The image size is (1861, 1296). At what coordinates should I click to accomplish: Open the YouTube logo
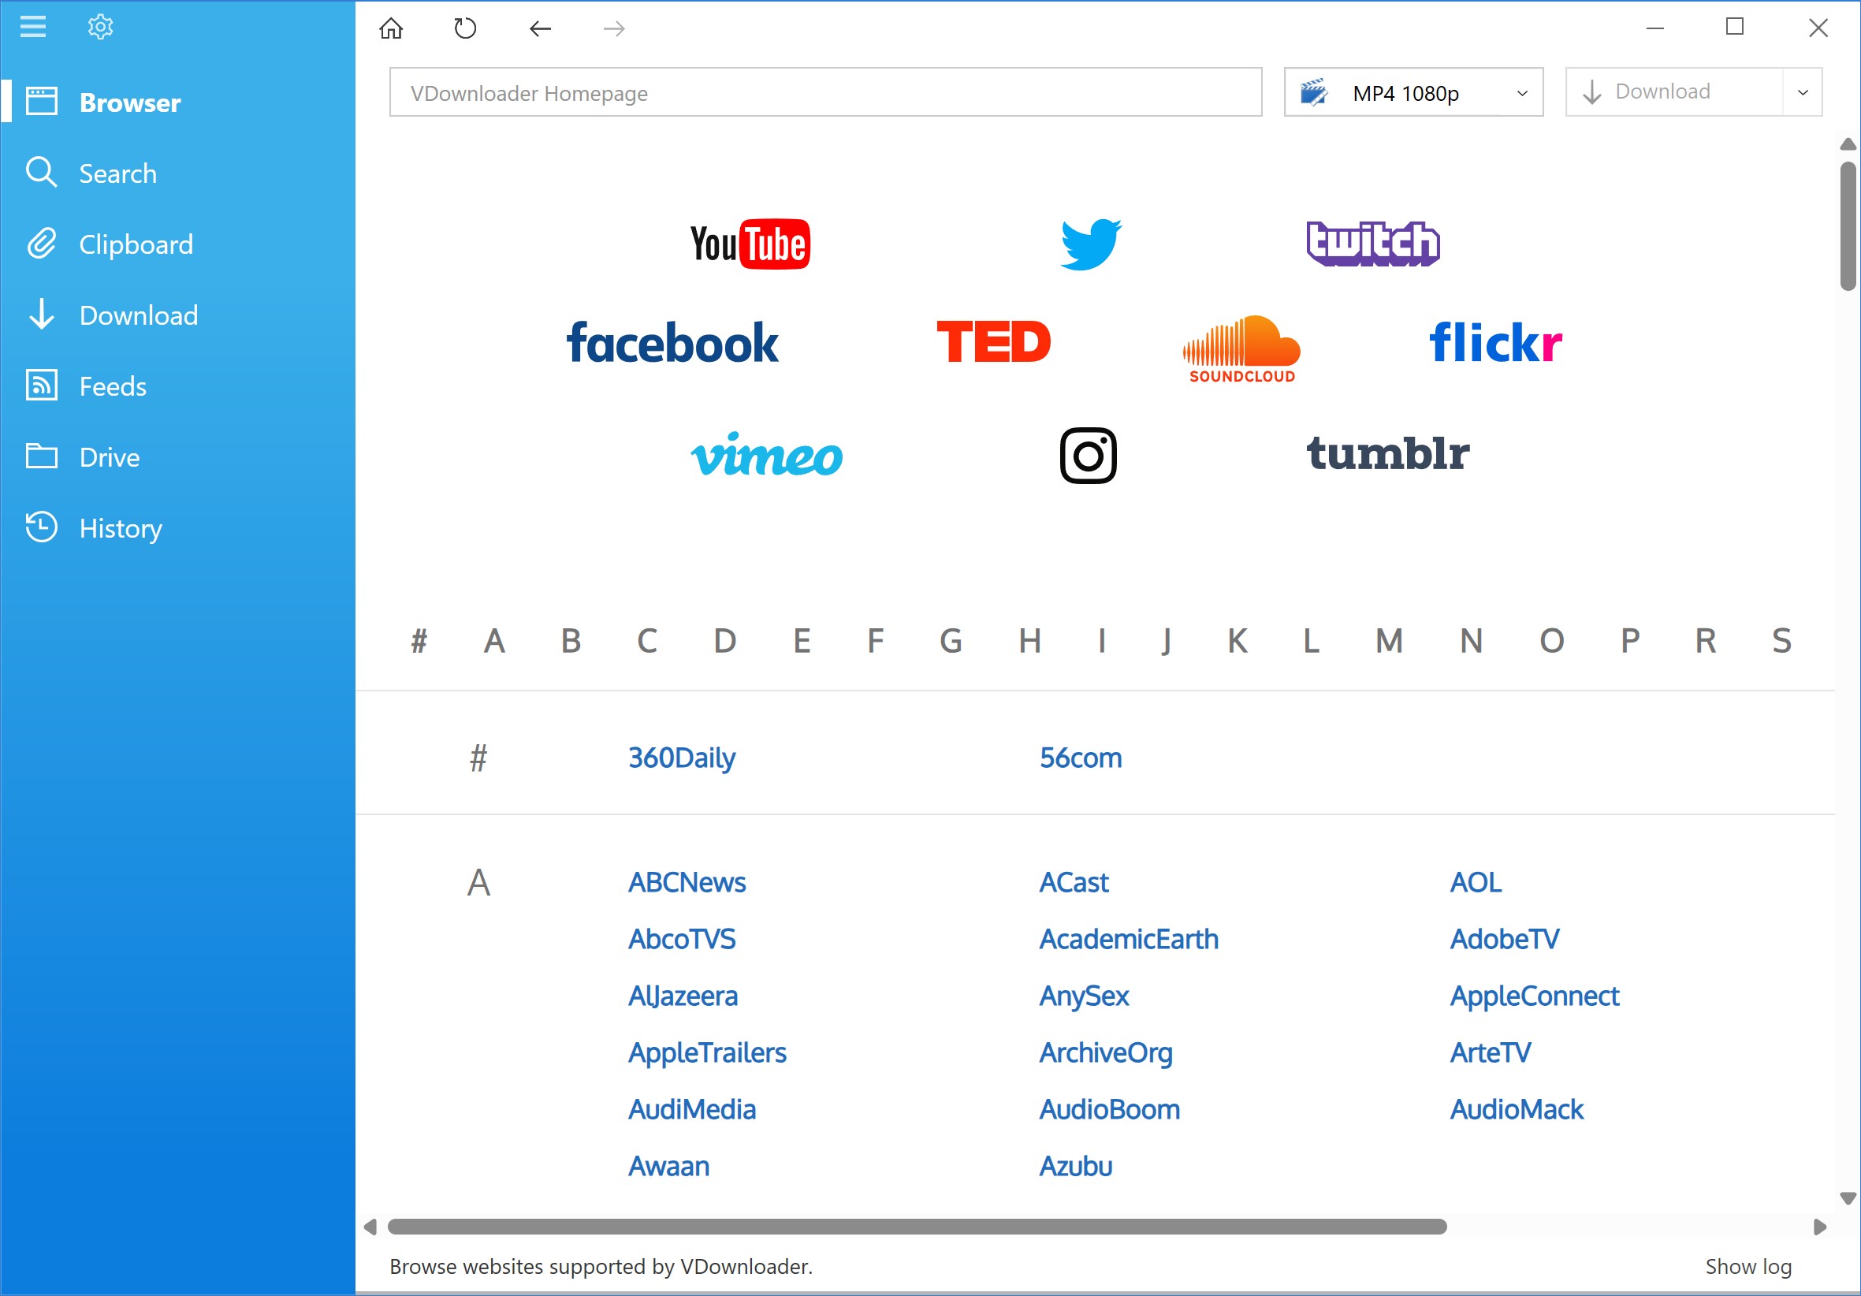[750, 243]
